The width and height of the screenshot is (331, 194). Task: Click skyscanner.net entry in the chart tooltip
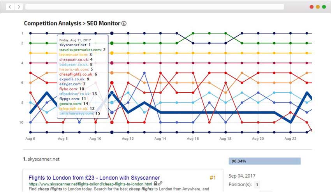(x=74, y=45)
